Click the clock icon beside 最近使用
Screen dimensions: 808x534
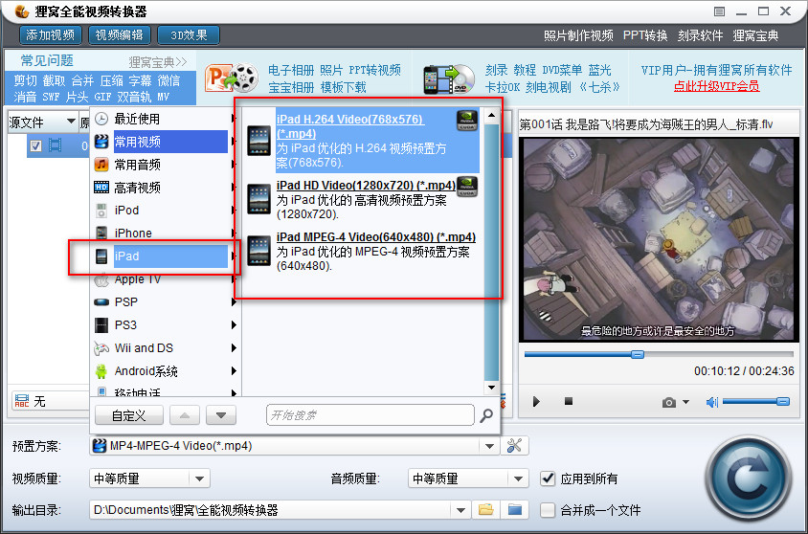click(x=101, y=119)
